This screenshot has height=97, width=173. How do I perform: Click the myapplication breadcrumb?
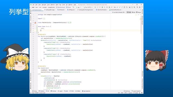(x=51, y=7)
